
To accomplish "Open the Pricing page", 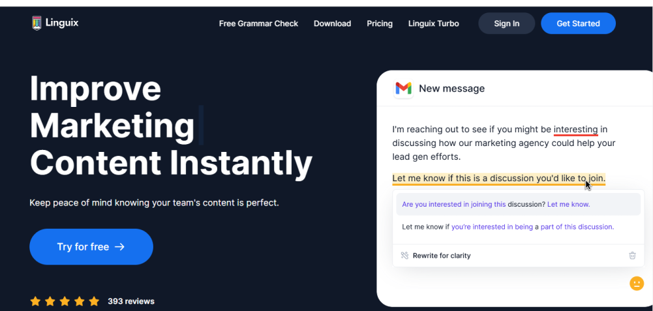I will [380, 23].
